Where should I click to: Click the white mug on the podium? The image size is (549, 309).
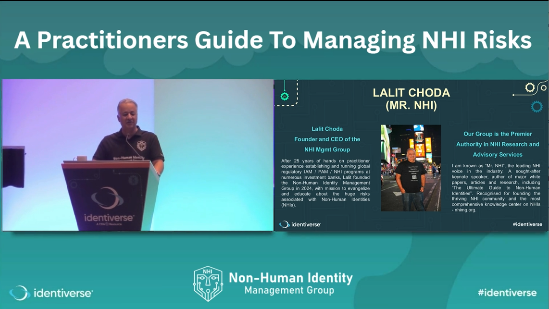(81, 158)
